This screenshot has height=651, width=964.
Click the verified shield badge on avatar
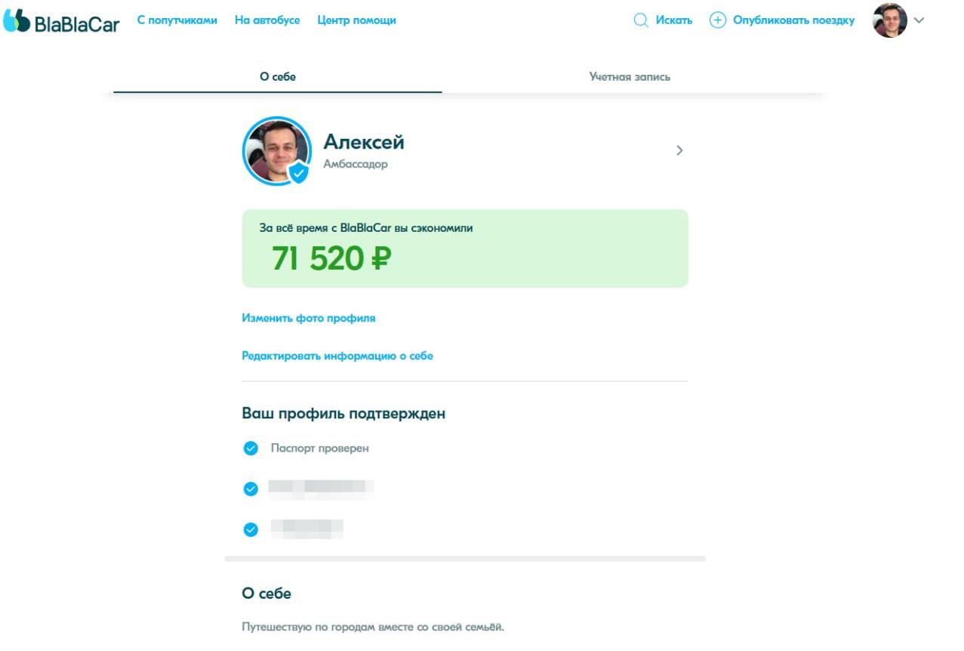coord(299,173)
